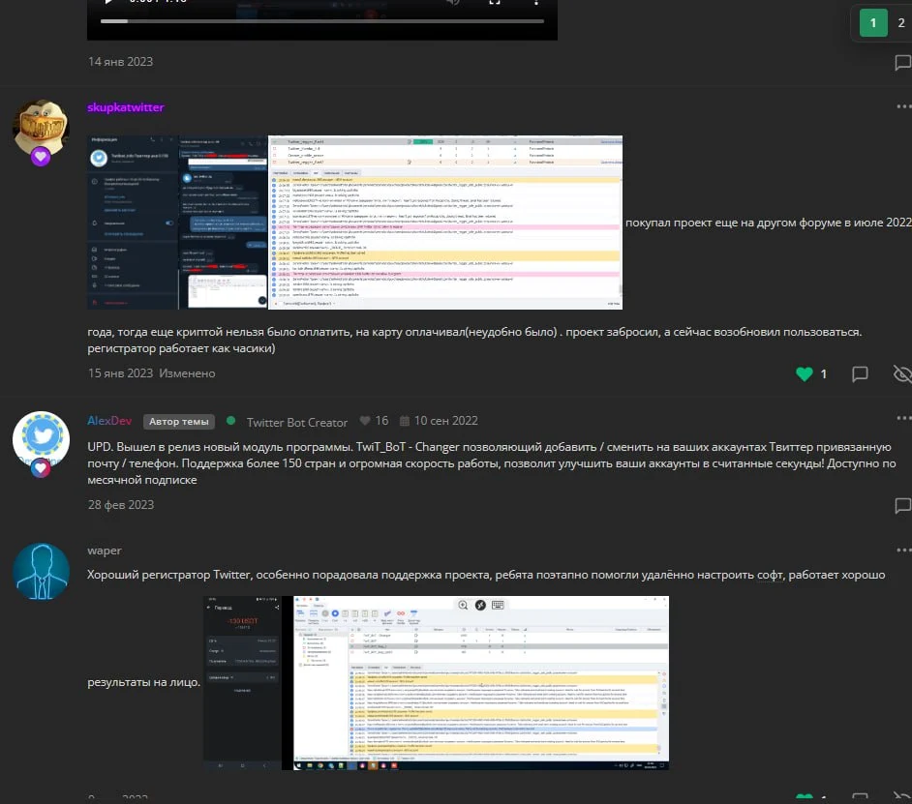Screen dimensions: 912x804
Task: Click the heart icon showing 16 likes
Action: pos(365,420)
